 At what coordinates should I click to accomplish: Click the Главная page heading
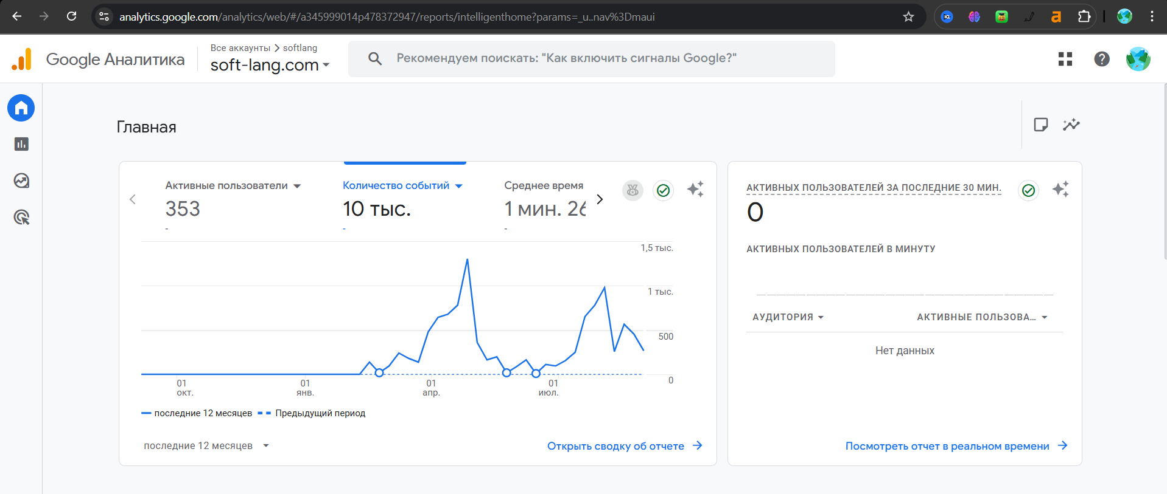tap(146, 127)
